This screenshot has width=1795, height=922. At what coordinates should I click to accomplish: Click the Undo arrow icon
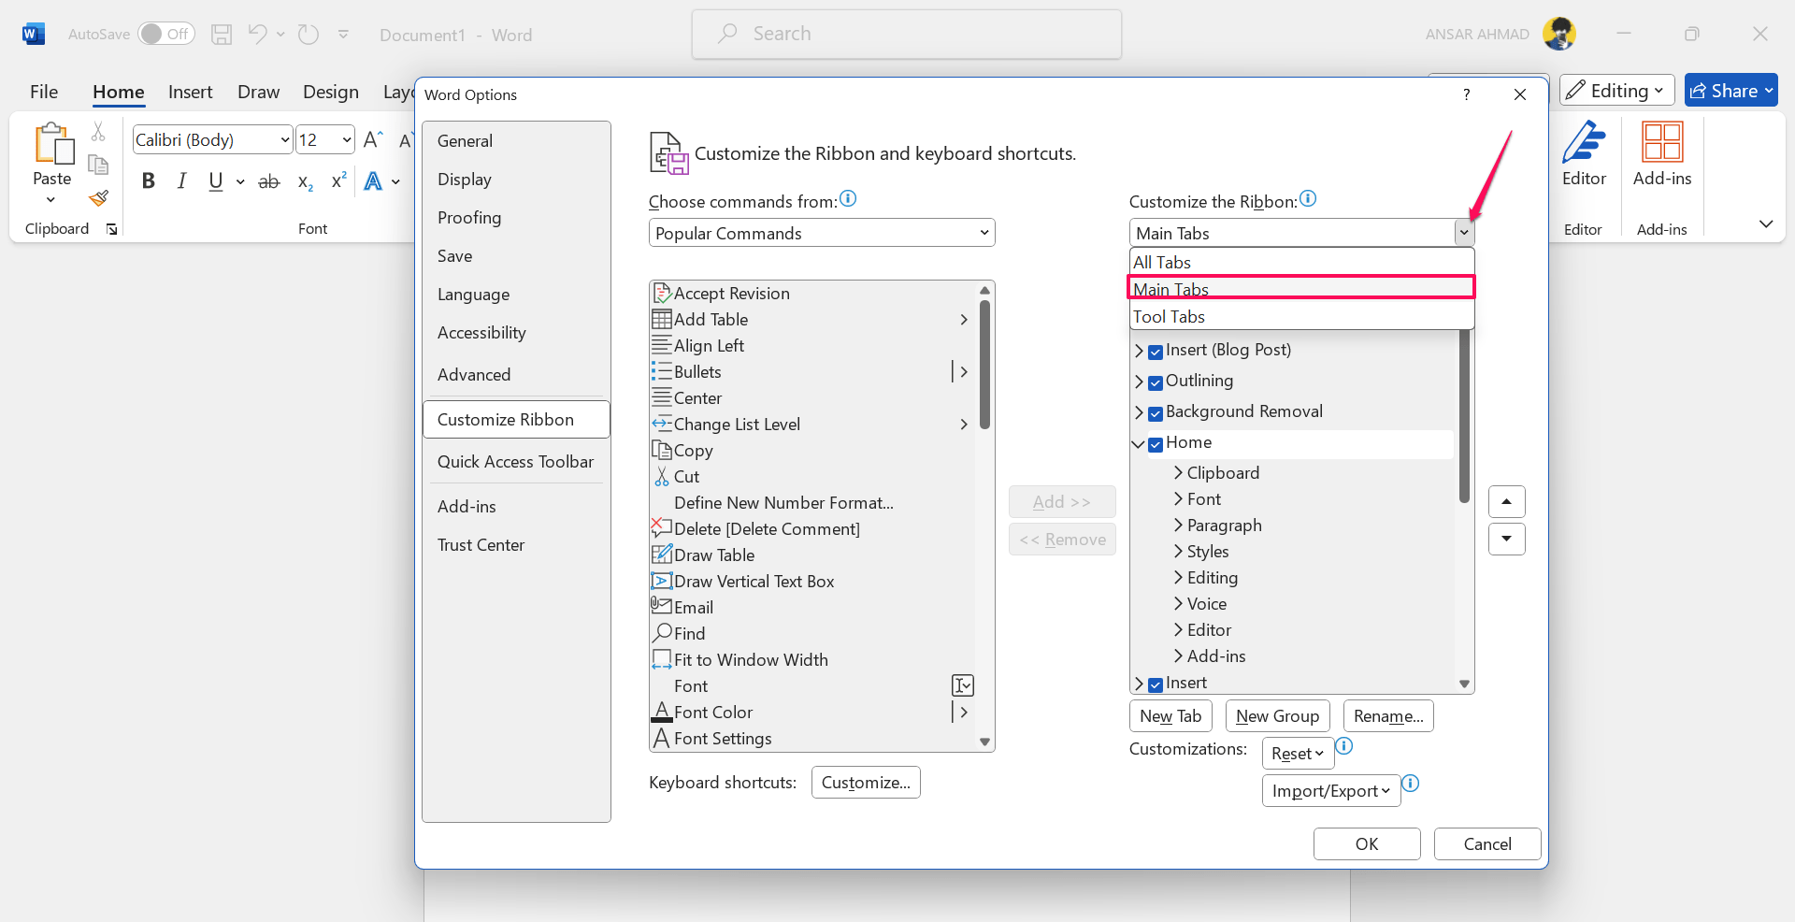pyautogui.click(x=258, y=35)
